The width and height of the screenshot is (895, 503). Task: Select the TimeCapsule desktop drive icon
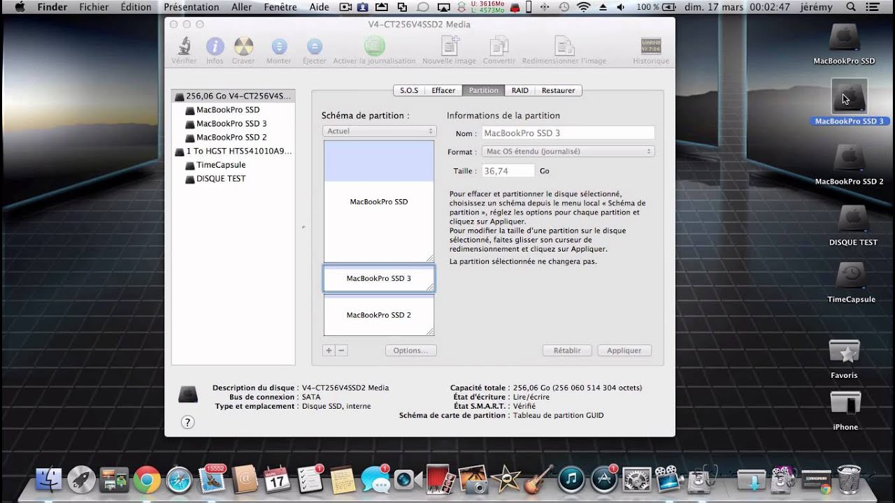pyautogui.click(x=852, y=277)
